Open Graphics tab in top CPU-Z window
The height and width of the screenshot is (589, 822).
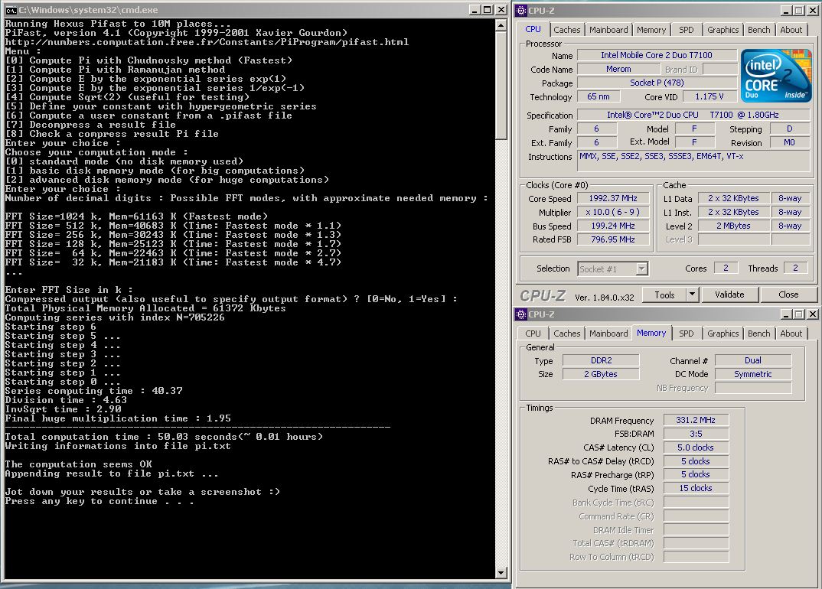[x=723, y=30]
